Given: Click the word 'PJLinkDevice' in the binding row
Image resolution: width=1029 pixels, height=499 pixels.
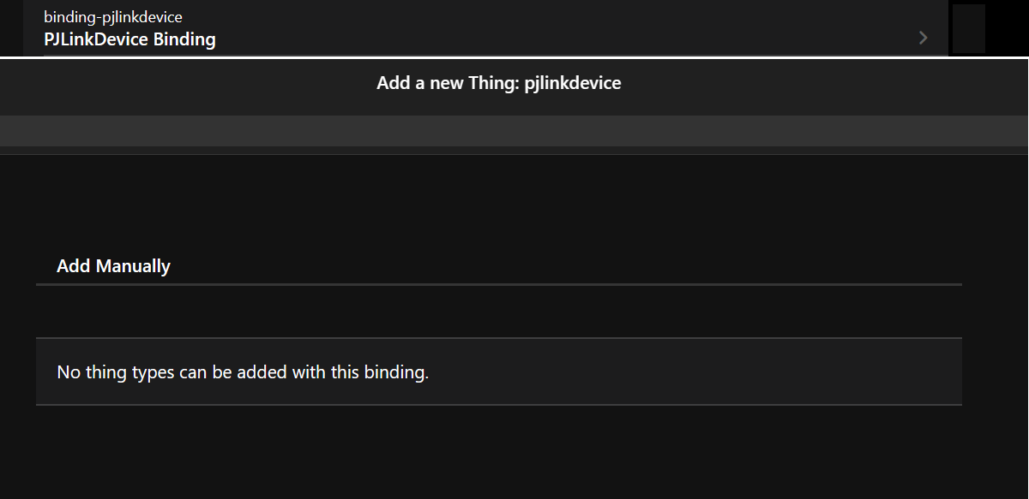Looking at the screenshot, I should (96, 39).
